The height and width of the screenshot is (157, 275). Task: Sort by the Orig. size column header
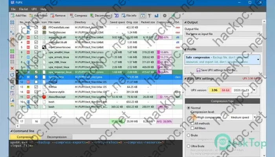pyautogui.click(x=132, y=22)
